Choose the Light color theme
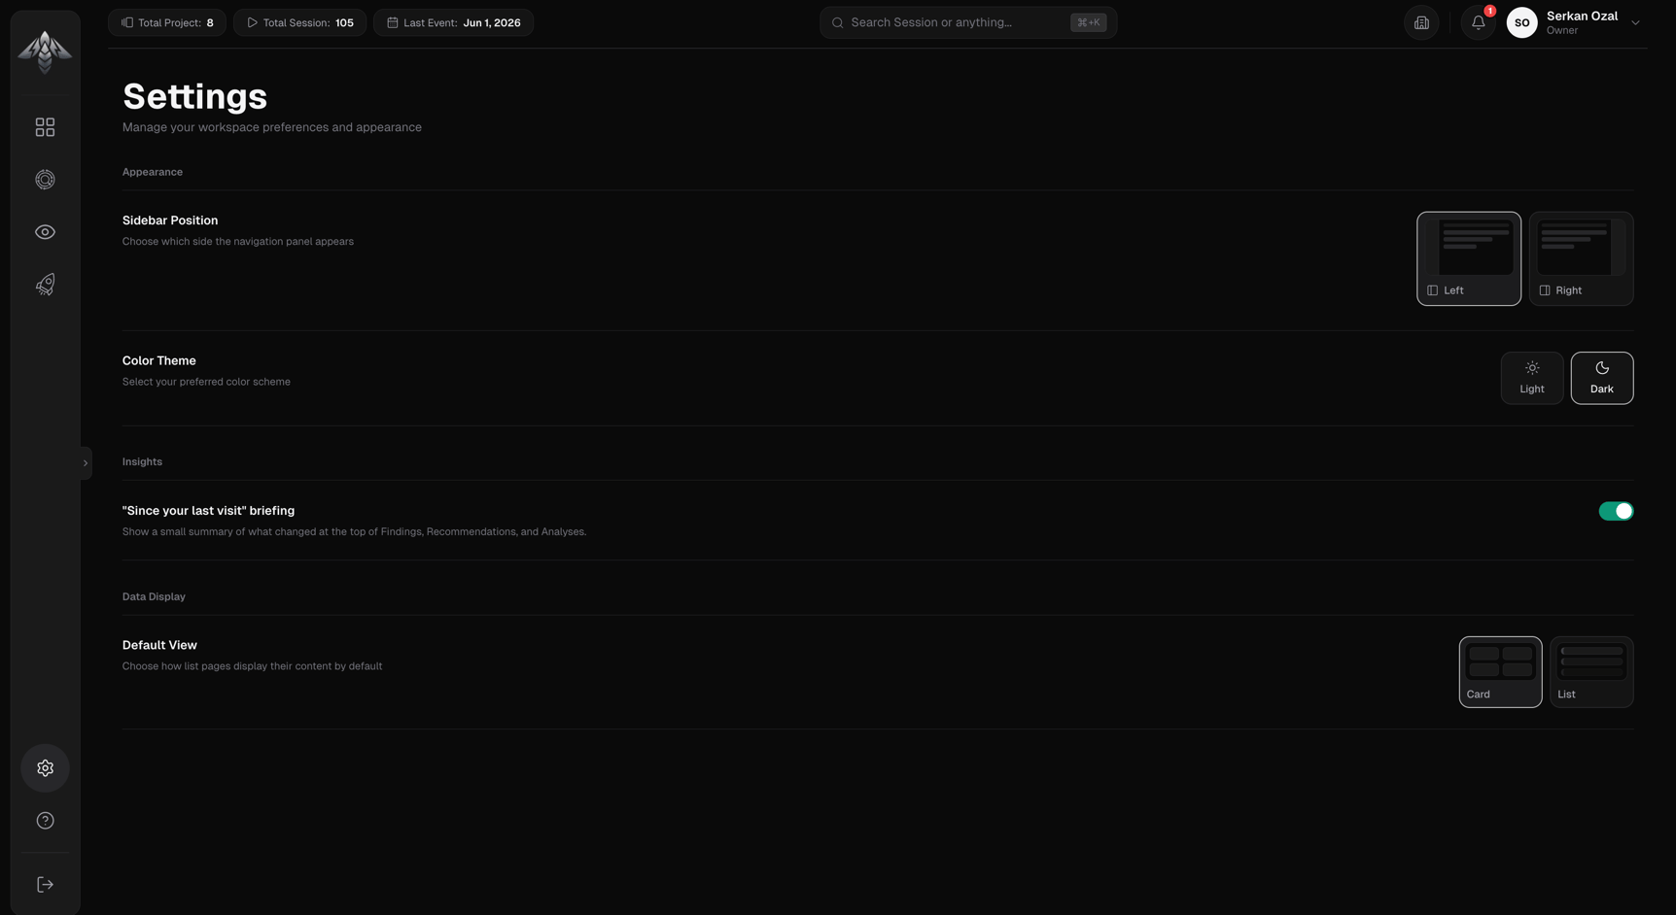Viewport: 1676px width, 915px height. [1532, 378]
